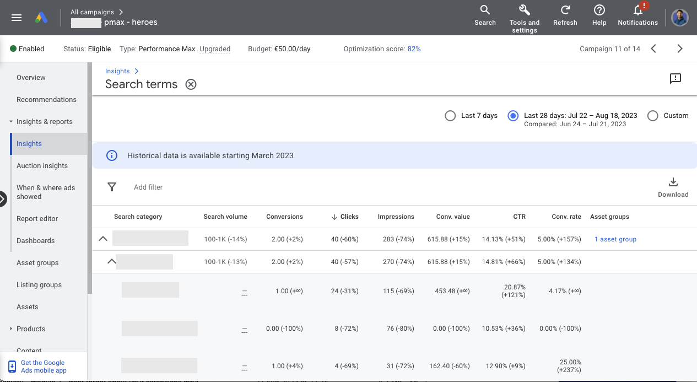Select the Last 28 days option
This screenshot has height=382, width=697.
[513, 116]
